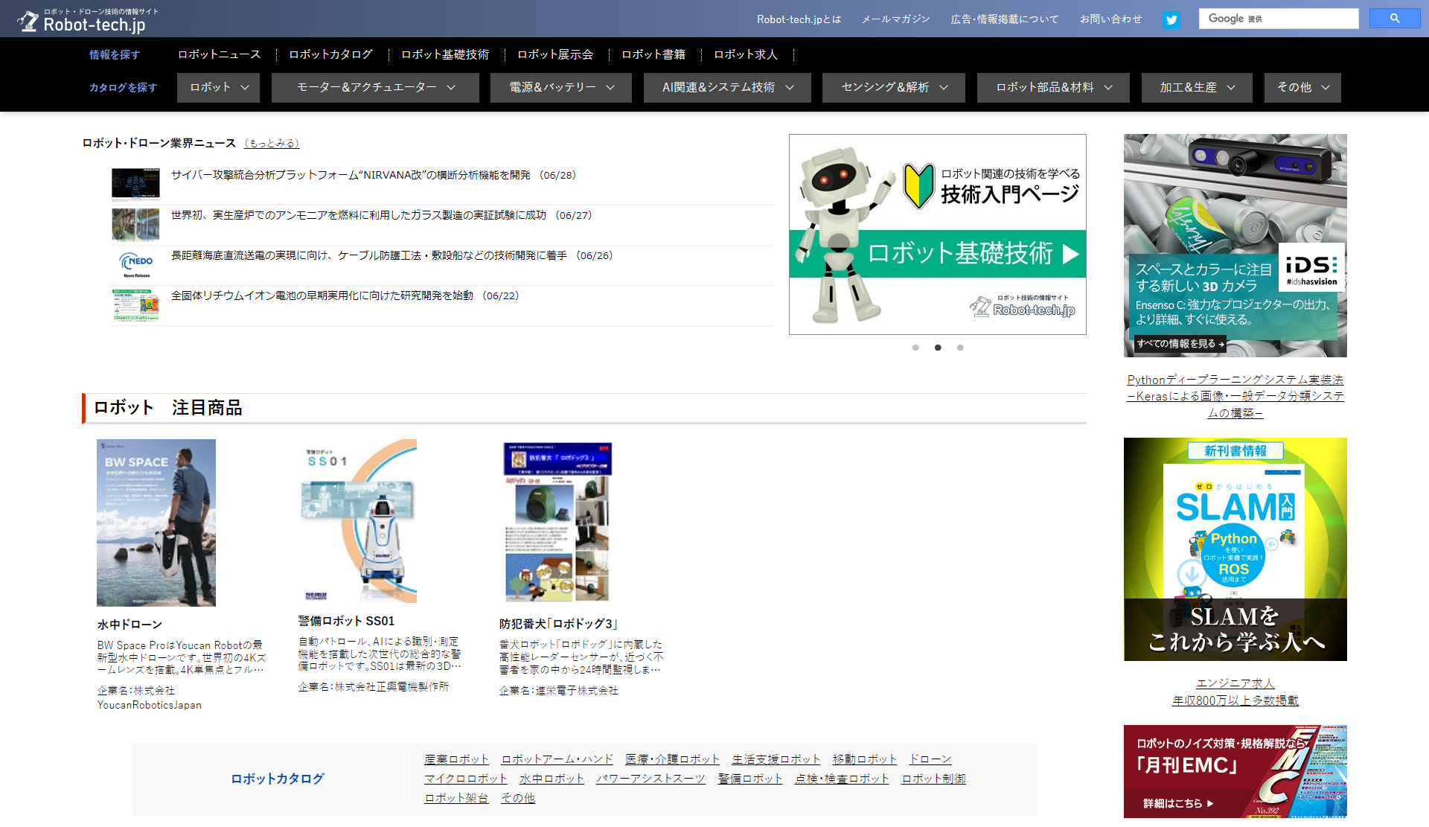Select the first carousel pagination dot
Viewport: 1429px width, 827px height.
915,347
